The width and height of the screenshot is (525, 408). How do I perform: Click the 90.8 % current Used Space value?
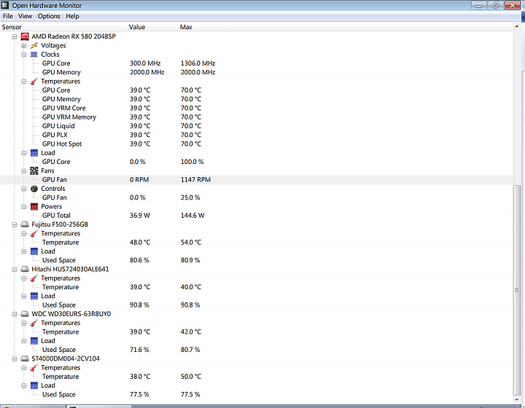139,305
